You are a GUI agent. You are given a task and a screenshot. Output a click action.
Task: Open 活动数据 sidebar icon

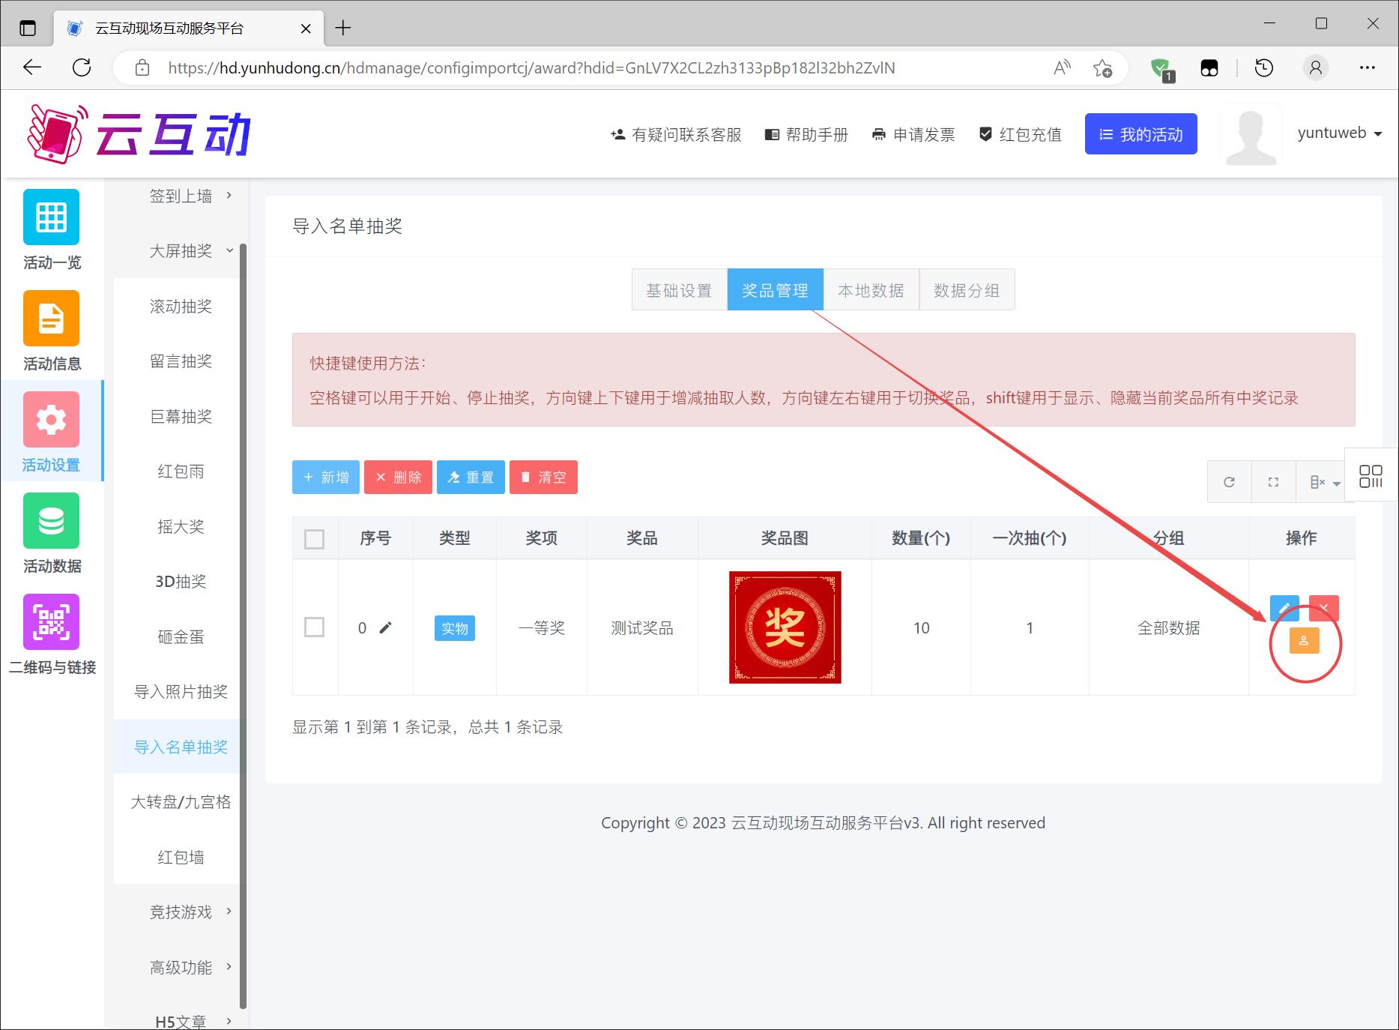[x=51, y=533]
